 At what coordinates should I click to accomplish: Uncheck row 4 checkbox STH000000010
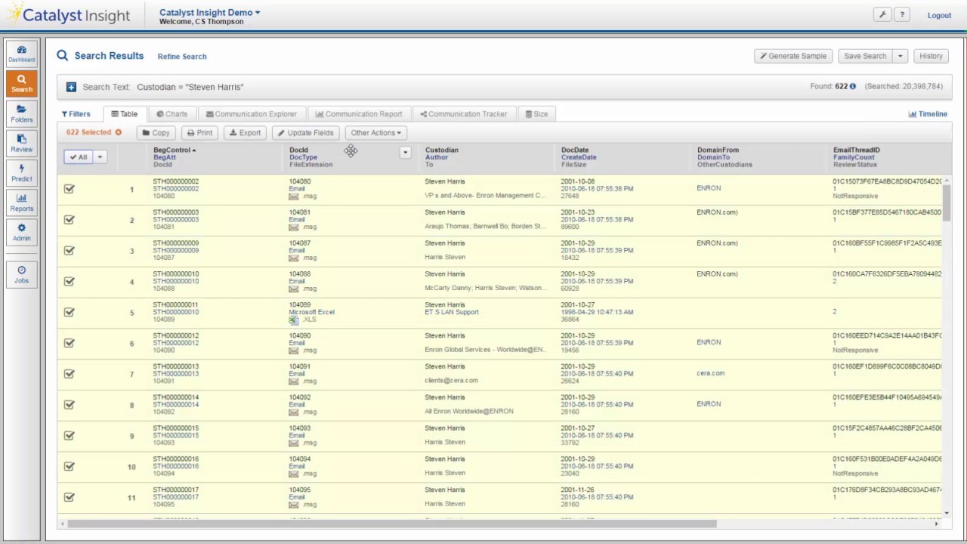click(x=70, y=281)
